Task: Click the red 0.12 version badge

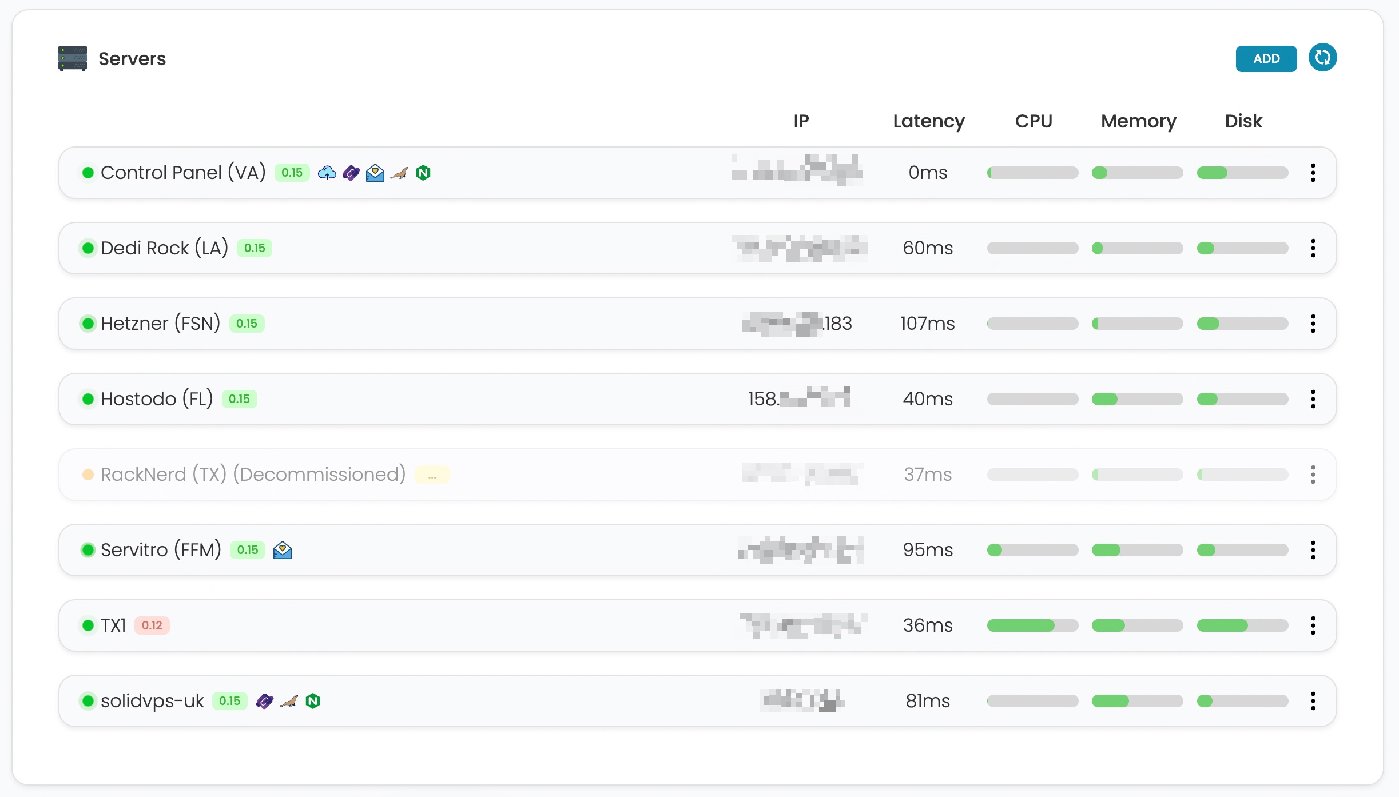Action: point(152,625)
